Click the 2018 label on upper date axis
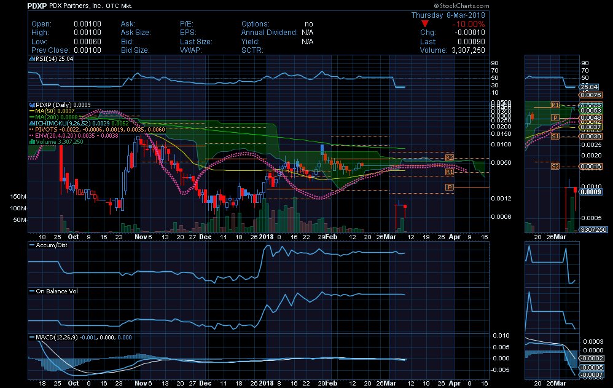The width and height of the screenshot is (613, 388). pos(266,237)
